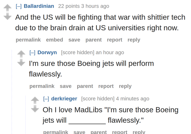This screenshot has height=134, width=191.
Task: Report Ballardinian's comment
Action: click(x=115, y=40)
